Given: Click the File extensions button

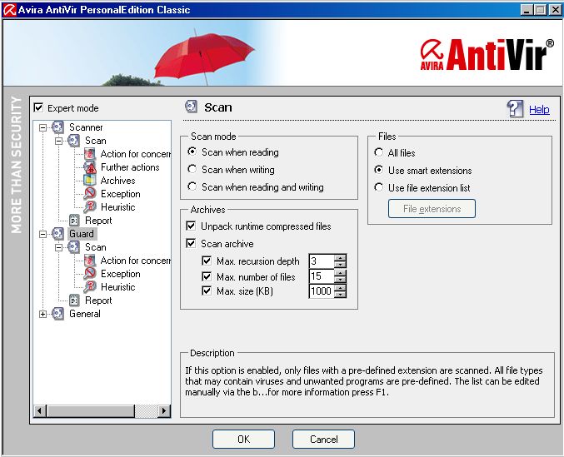Looking at the screenshot, I should pyautogui.click(x=432, y=209).
